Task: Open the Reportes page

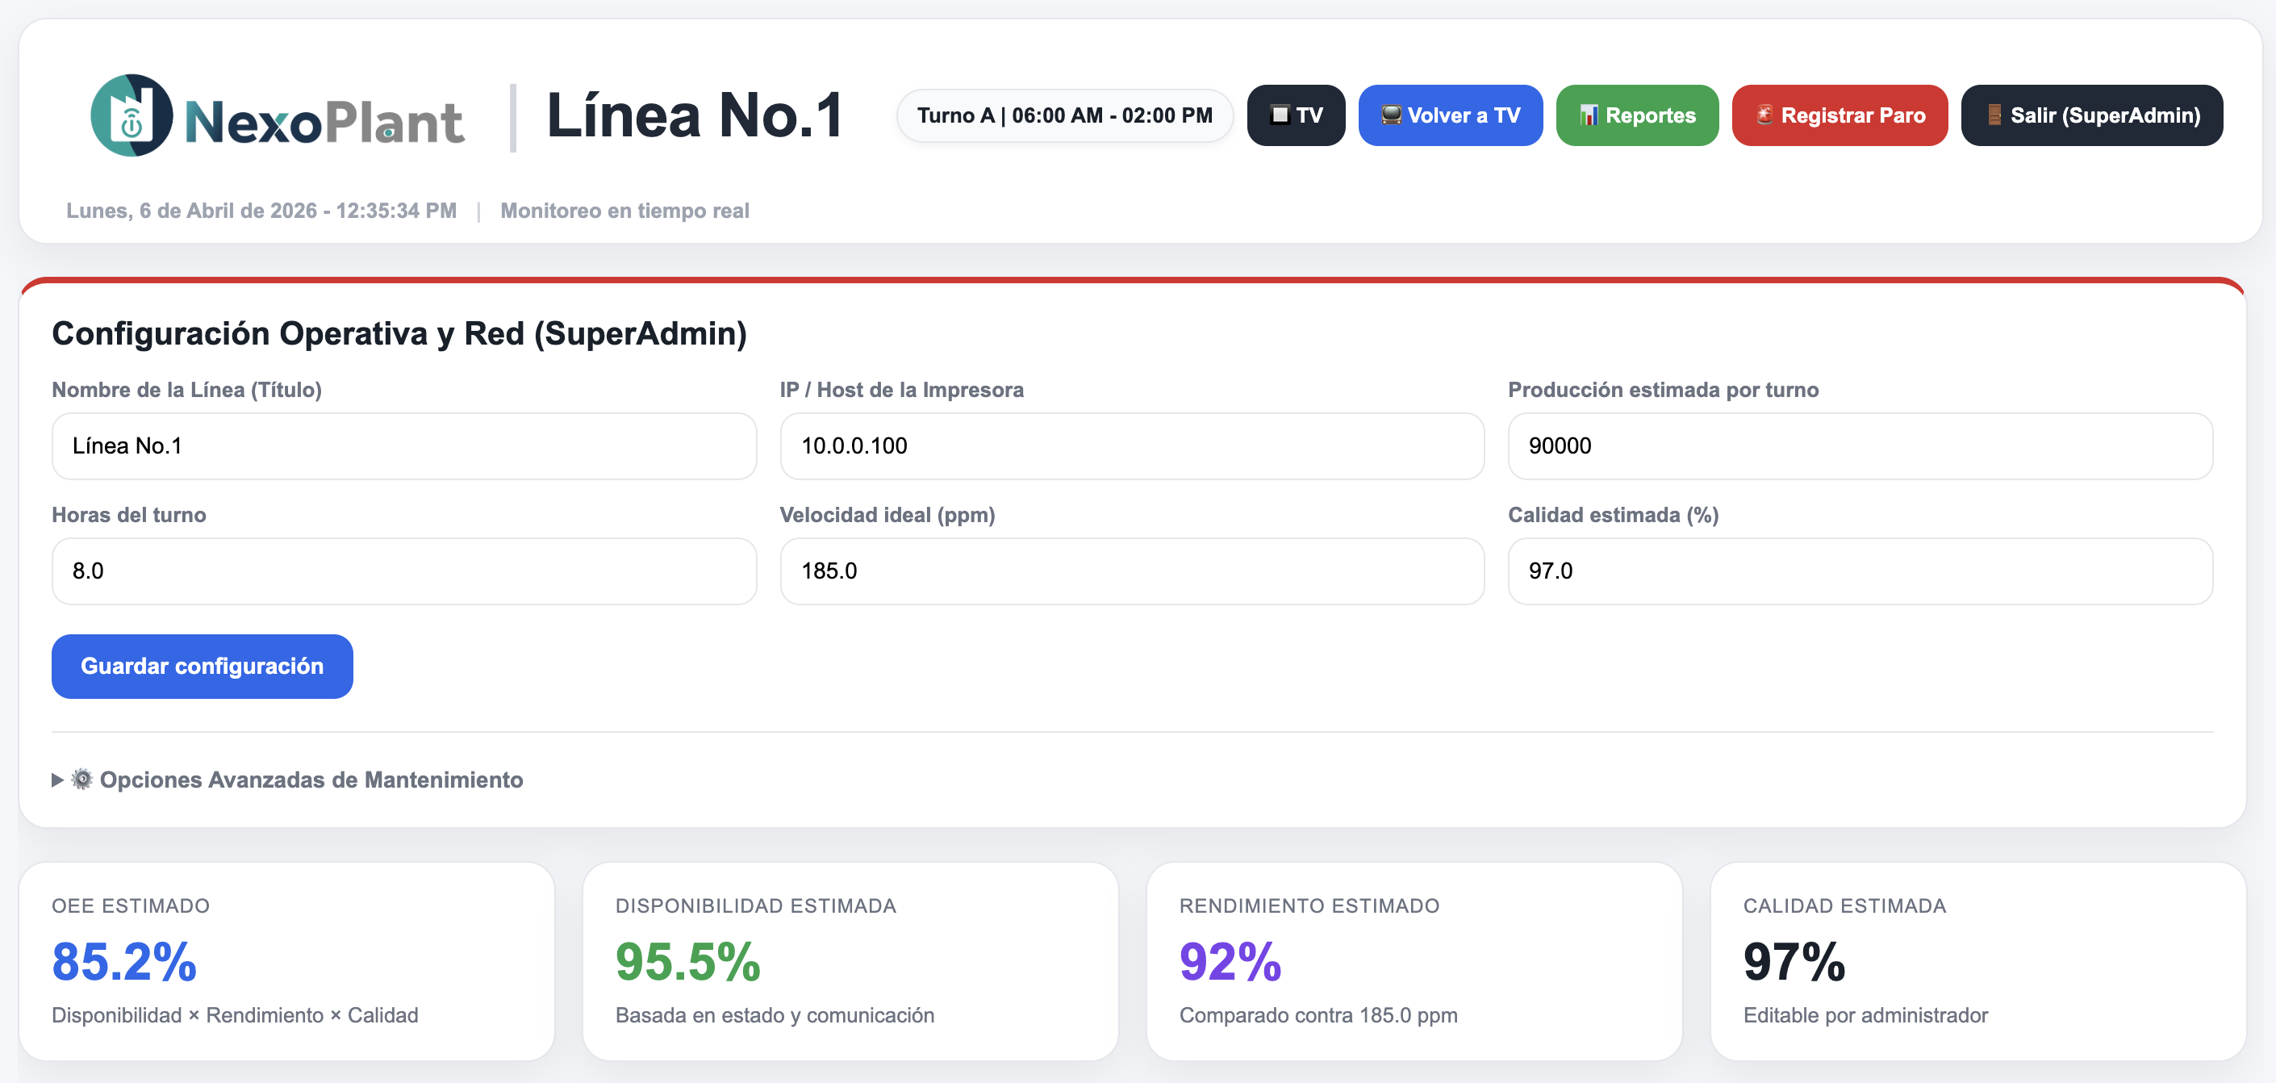Action: tap(1636, 116)
